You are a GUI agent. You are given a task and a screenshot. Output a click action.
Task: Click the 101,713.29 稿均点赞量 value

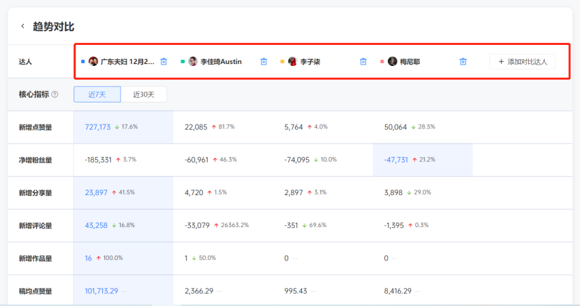click(x=102, y=291)
